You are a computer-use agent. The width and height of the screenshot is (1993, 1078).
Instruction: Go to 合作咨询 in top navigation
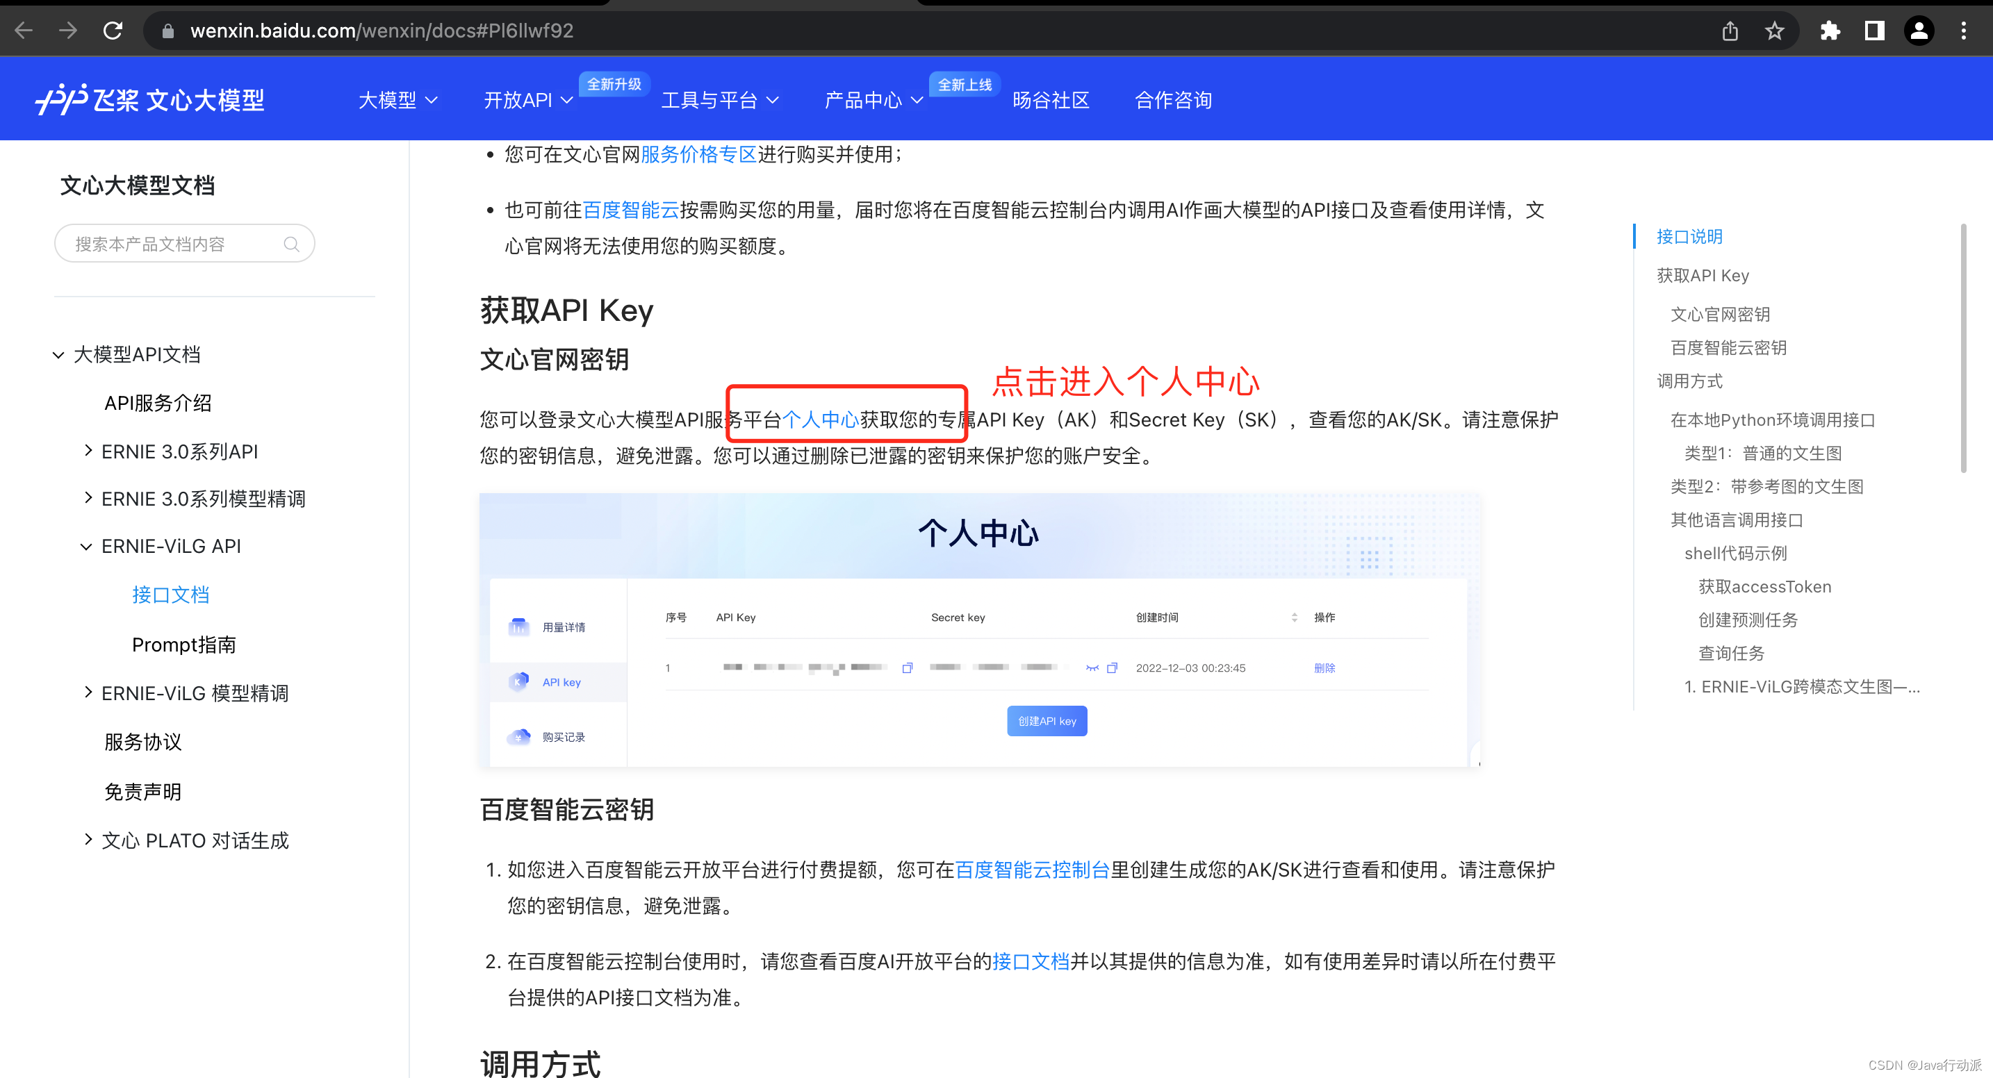click(x=1173, y=100)
